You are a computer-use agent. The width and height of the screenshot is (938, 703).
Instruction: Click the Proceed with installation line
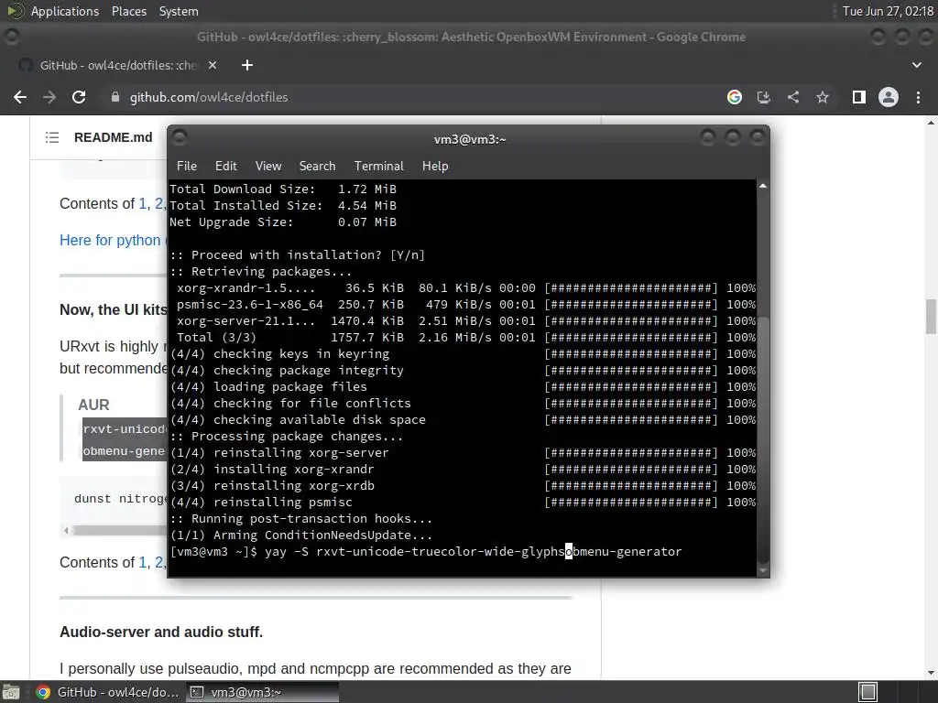coord(298,255)
